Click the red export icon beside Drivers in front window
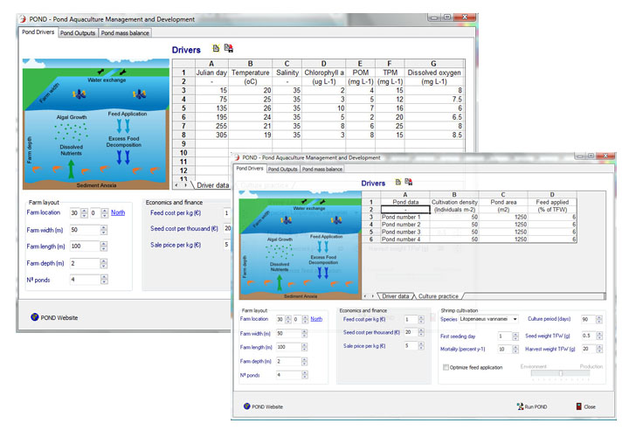This screenshot has height=437, width=629. [408, 182]
